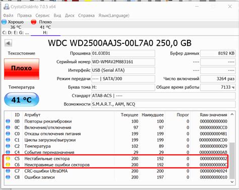Click the interface field USB (Serial ATA)
Screen dimensions: 239x190
[123, 70]
